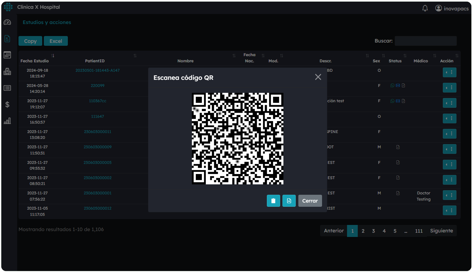Click WhatsApp status icon for patient 110367cc
Image resolution: width=473 pixels, height=272 pixels.
point(392,101)
